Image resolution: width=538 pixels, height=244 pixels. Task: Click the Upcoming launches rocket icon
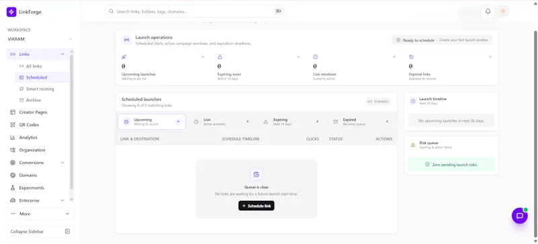click(124, 57)
